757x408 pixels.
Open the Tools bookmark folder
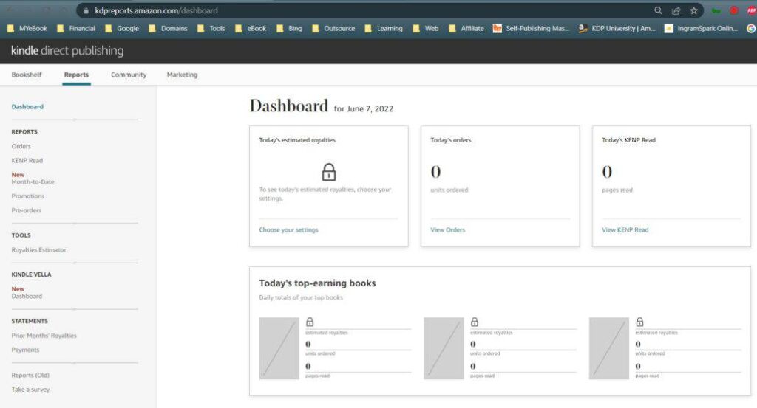coord(211,29)
